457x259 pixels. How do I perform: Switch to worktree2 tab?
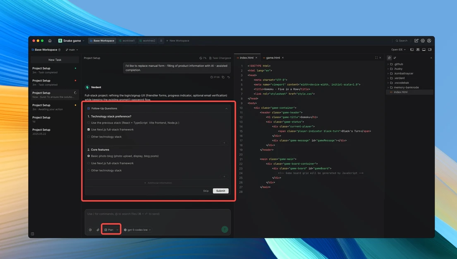tap(148, 41)
